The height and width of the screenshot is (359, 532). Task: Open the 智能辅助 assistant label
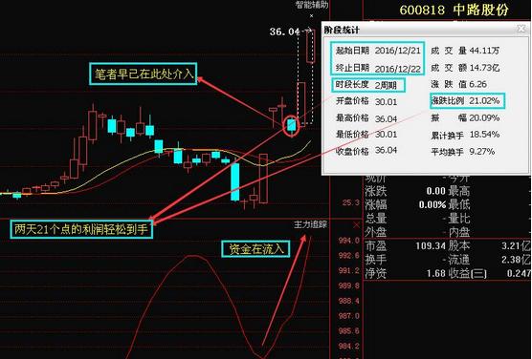tap(312, 5)
